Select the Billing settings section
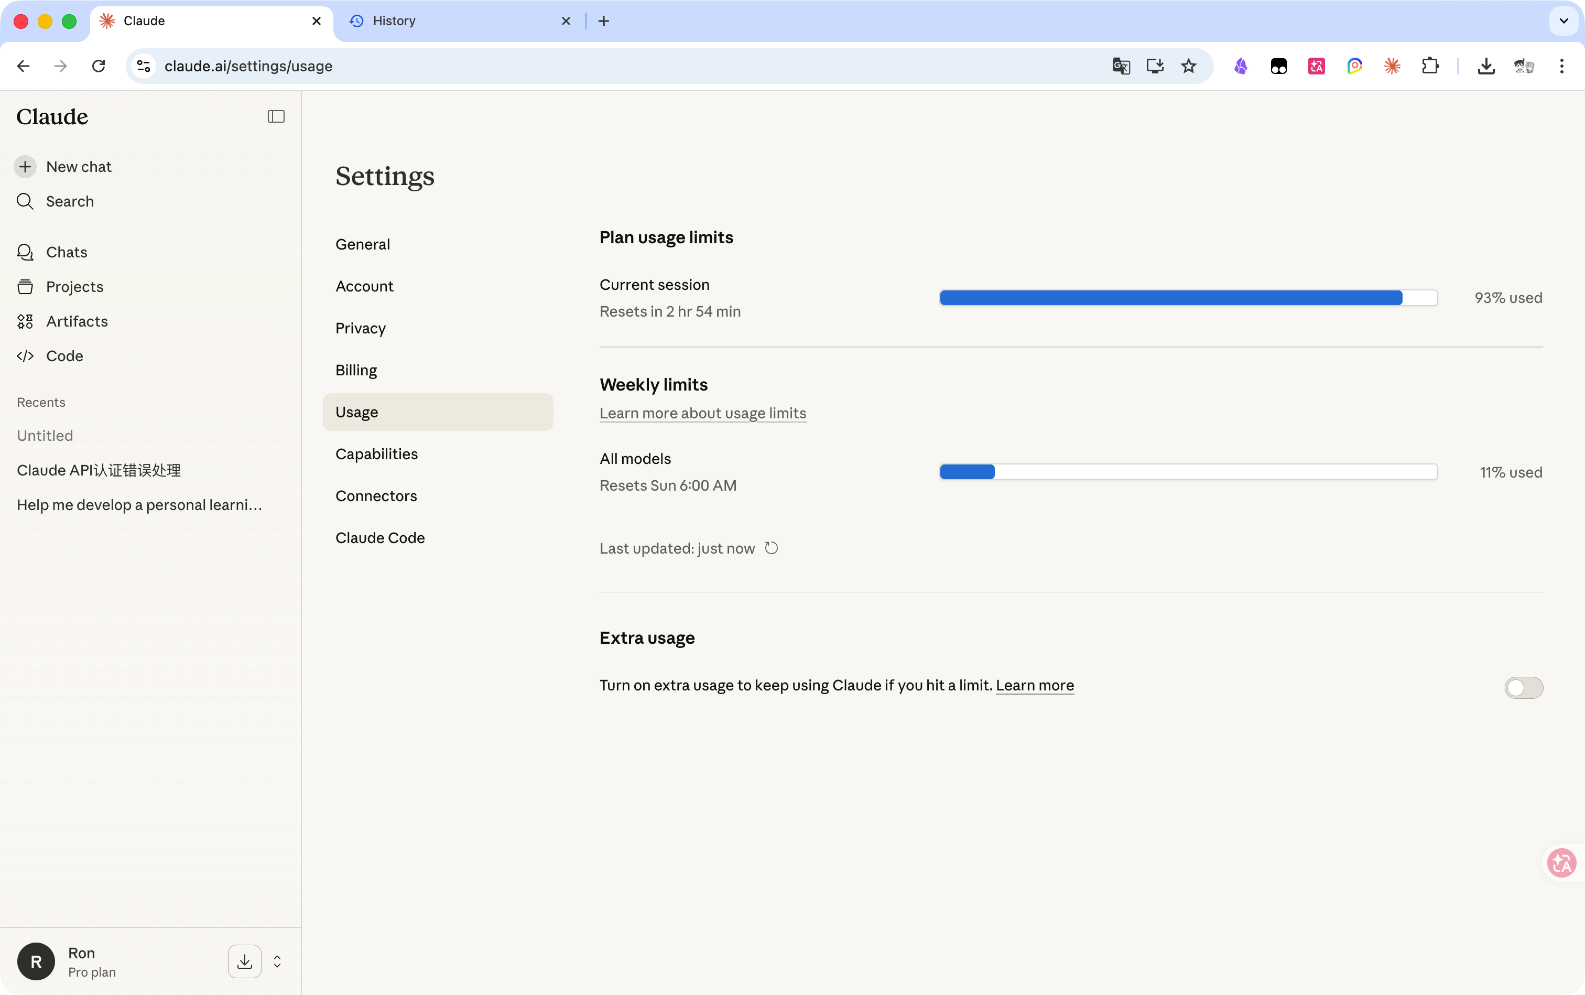1585x995 pixels. click(x=356, y=370)
